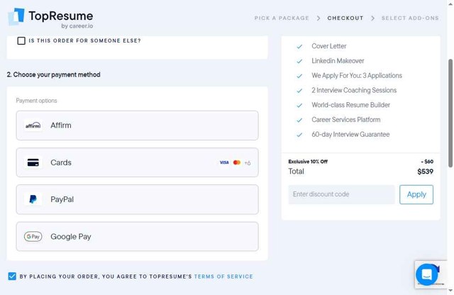Click the $539 total amount
This screenshot has height=295, width=454.
426,172
